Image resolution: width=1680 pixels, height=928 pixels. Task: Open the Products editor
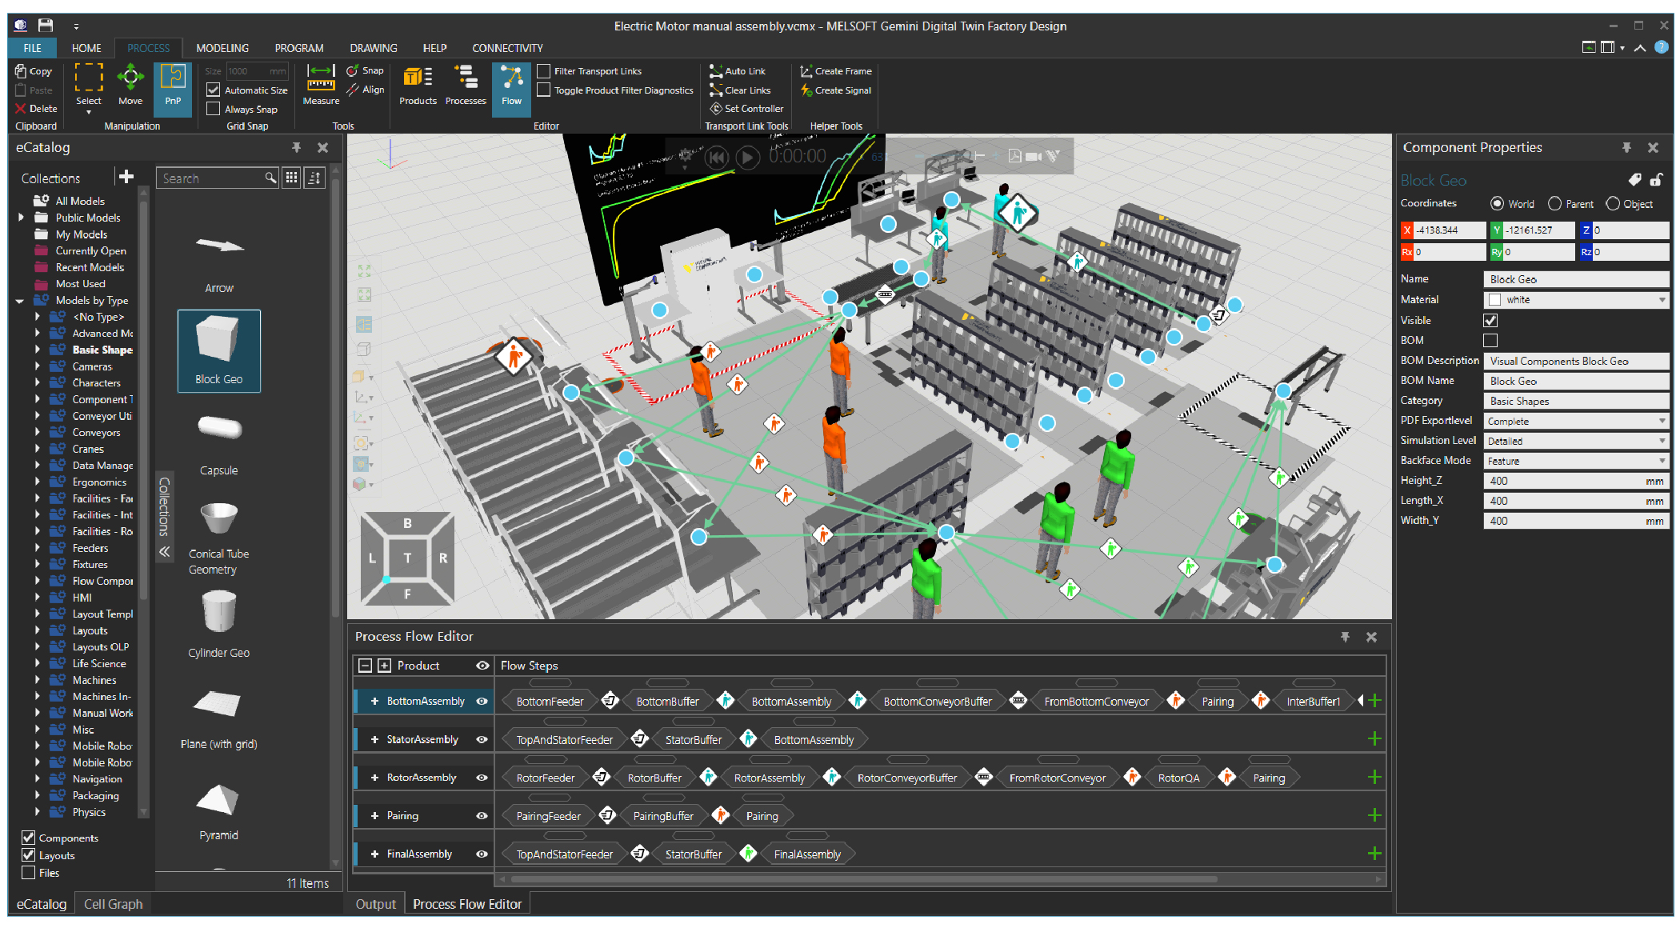point(418,86)
